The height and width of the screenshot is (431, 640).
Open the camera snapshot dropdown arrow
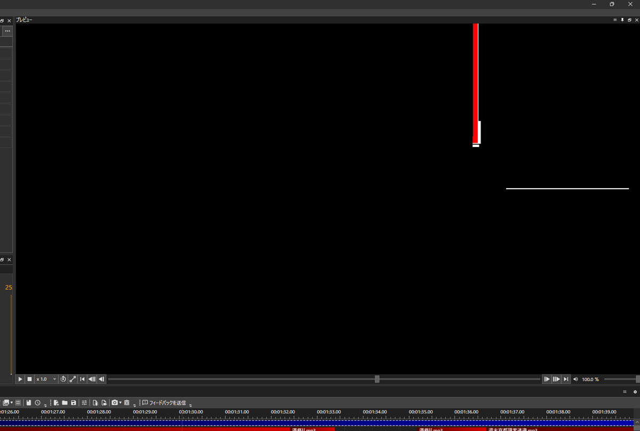pyautogui.click(x=121, y=403)
